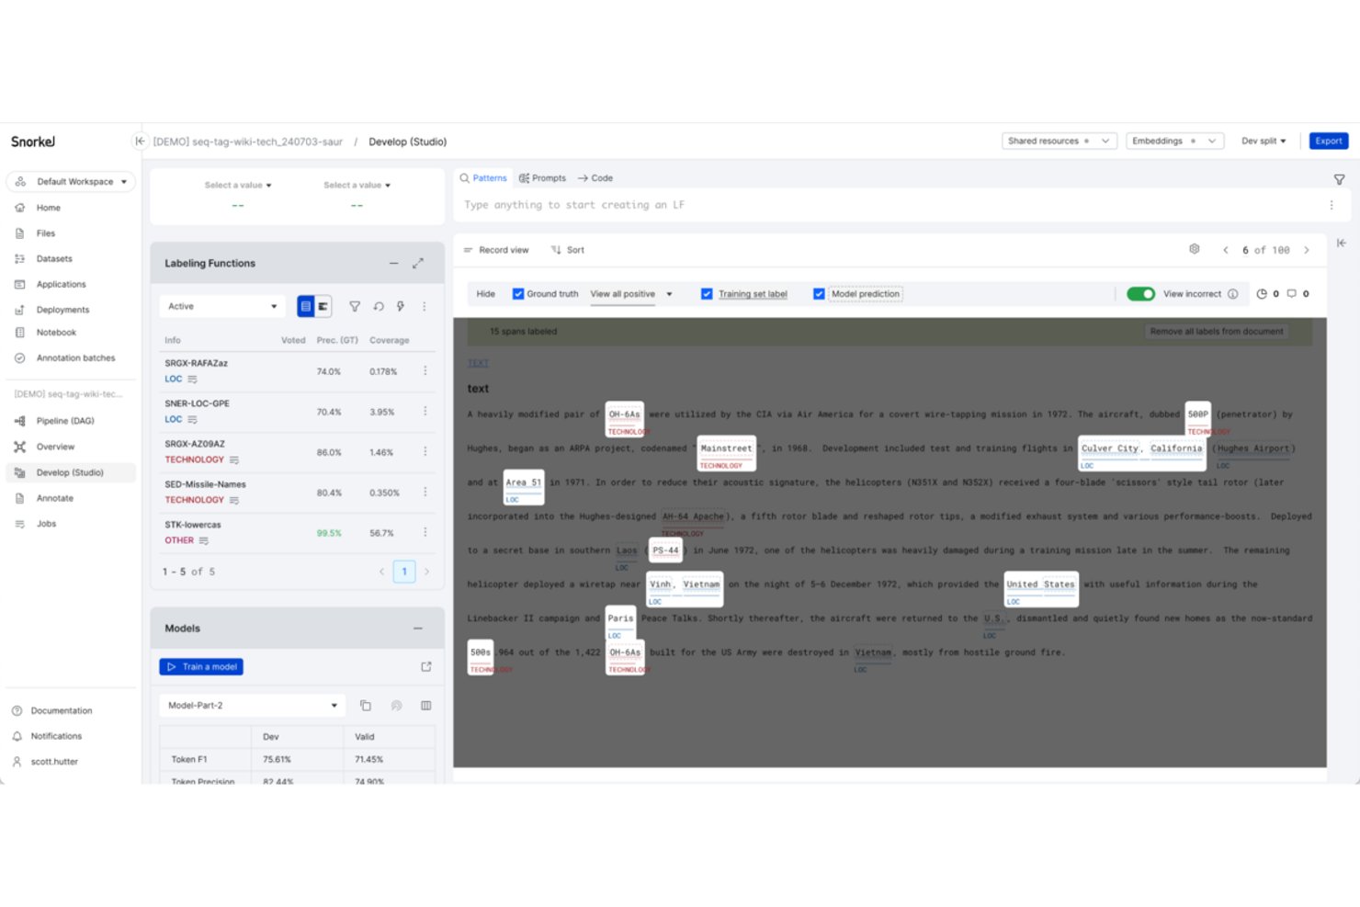This screenshot has width=1360, height=907.
Task: Open the row menu for SED-Missile-Names
Action: [425, 493]
